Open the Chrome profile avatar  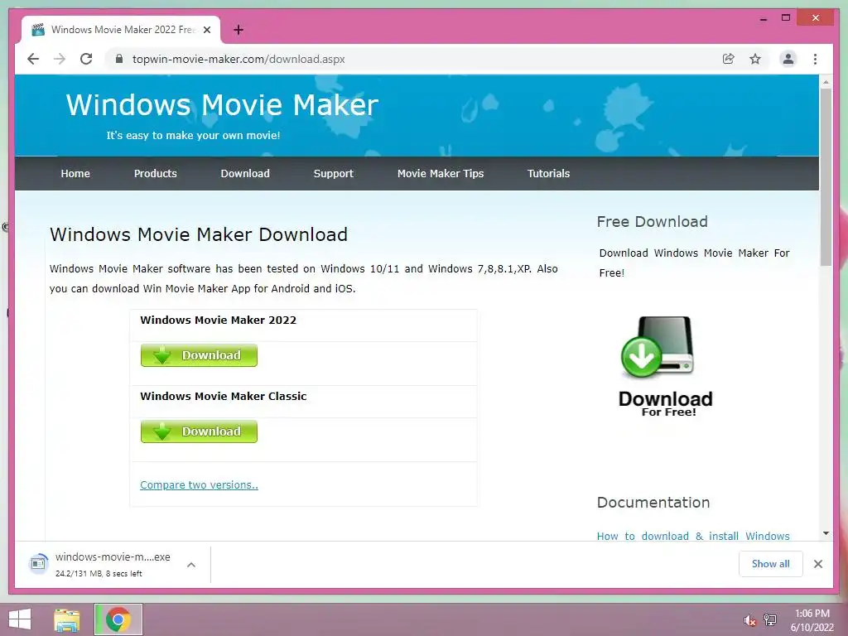788,59
